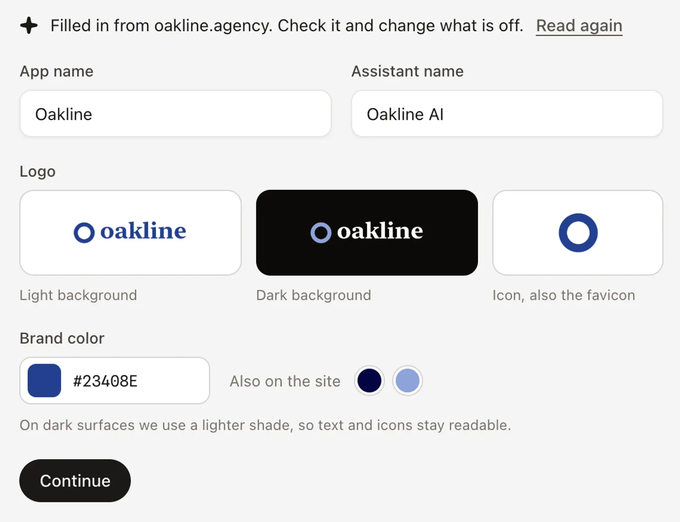Viewport: 680px width, 522px height.
Task: Select the dark background oakline logo tile
Action: (367, 233)
